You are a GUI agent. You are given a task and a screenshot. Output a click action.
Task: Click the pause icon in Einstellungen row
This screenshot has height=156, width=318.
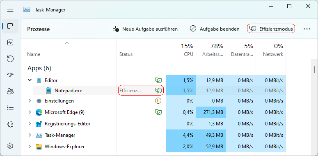tap(158, 100)
